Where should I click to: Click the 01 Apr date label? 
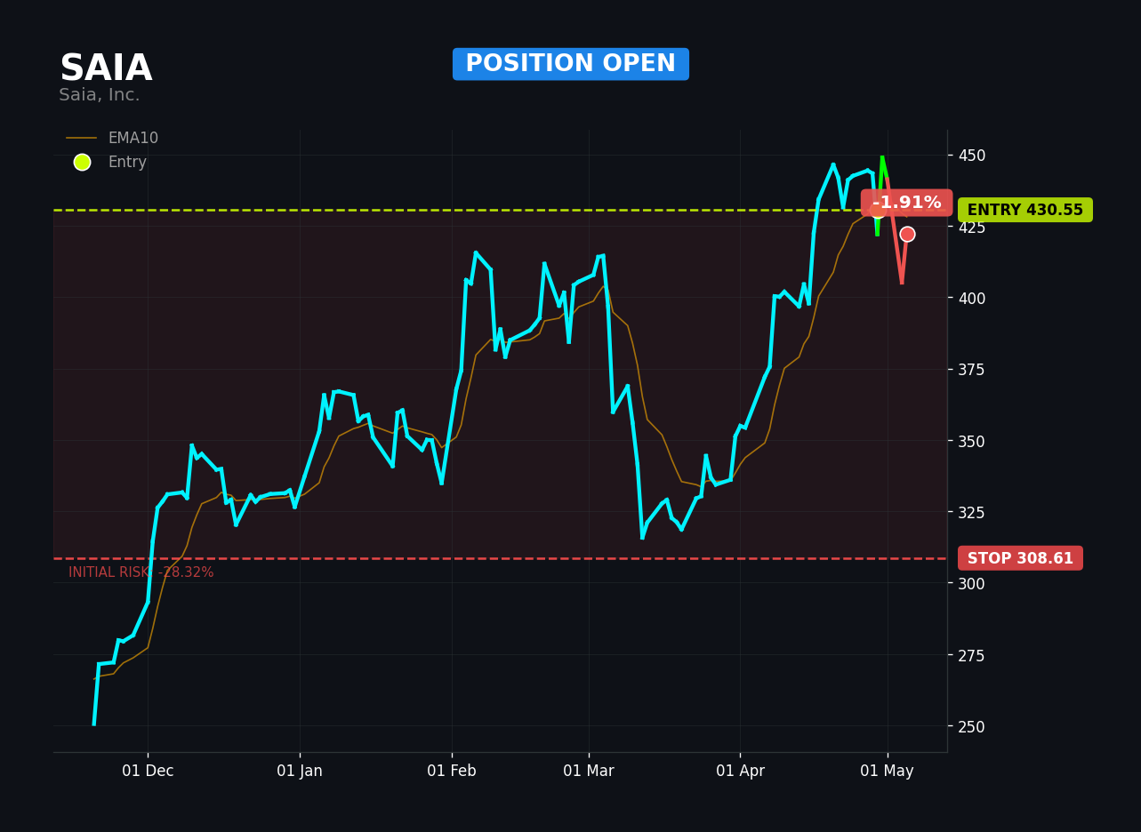pyautogui.click(x=741, y=771)
